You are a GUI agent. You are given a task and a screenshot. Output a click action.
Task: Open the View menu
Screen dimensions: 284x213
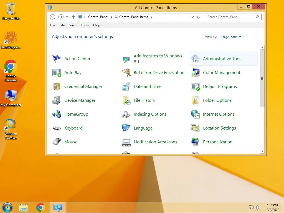click(73, 25)
